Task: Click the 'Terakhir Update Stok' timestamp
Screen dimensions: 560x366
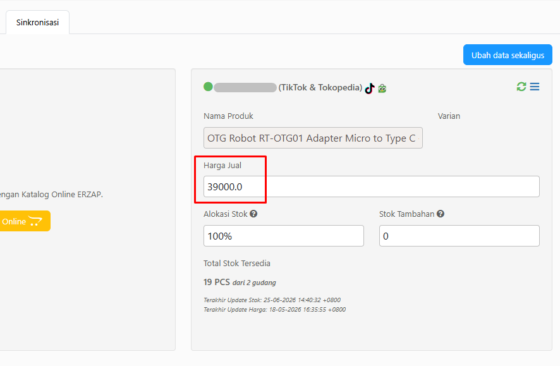Action: [272, 300]
